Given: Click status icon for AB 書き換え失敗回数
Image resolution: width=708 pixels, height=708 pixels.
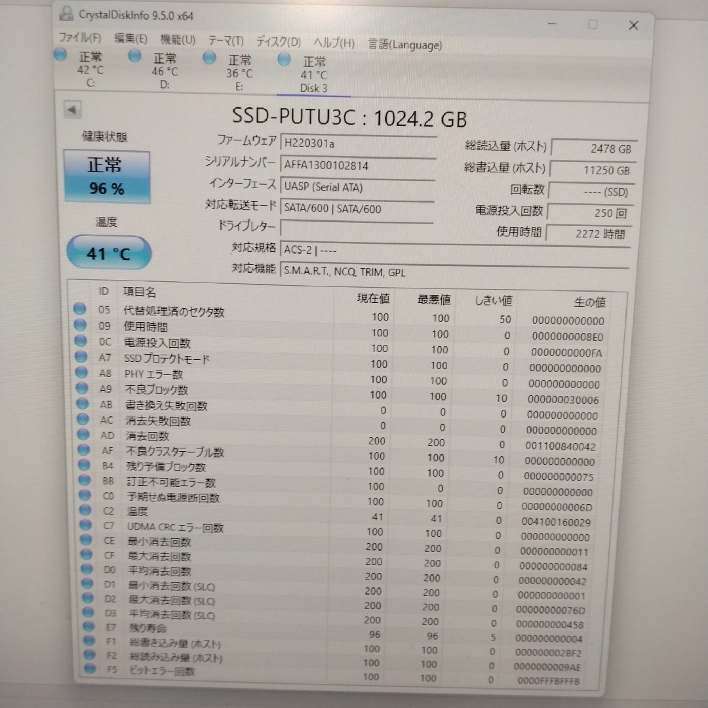Looking at the screenshot, I should pos(83,403).
